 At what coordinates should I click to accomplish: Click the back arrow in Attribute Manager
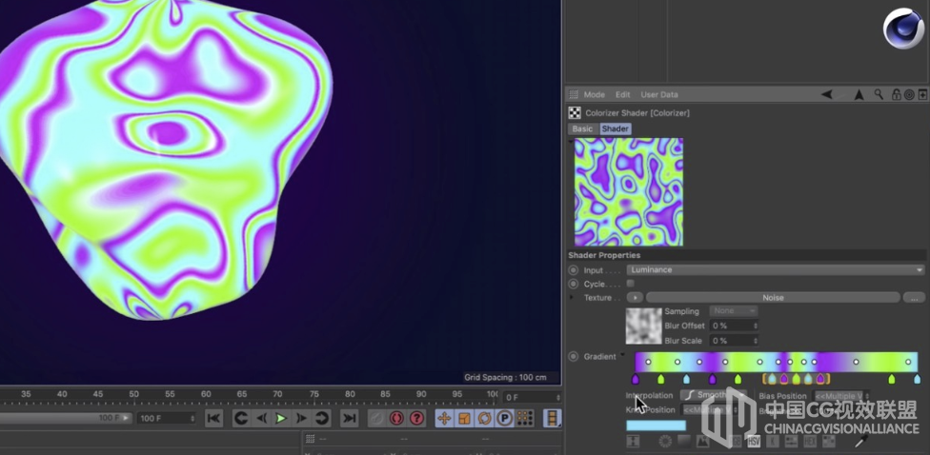pyautogui.click(x=827, y=94)
